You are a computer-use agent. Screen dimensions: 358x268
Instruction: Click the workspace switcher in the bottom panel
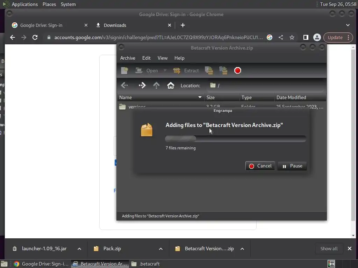coord(331,264)
